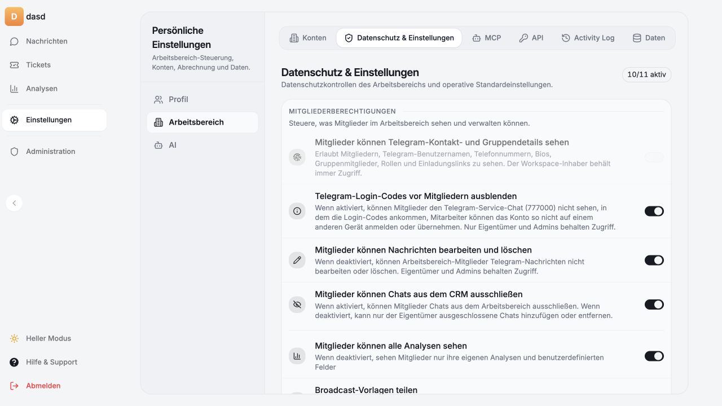Toggle Mitglieder können alle Analysen sehen switch

coord(654,356)
